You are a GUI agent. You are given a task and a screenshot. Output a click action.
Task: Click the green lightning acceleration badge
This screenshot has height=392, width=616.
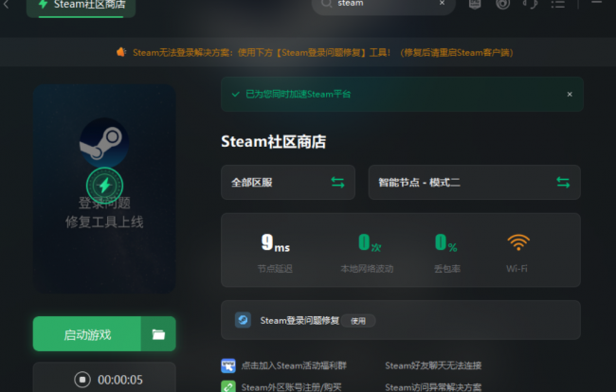[104, 186]
